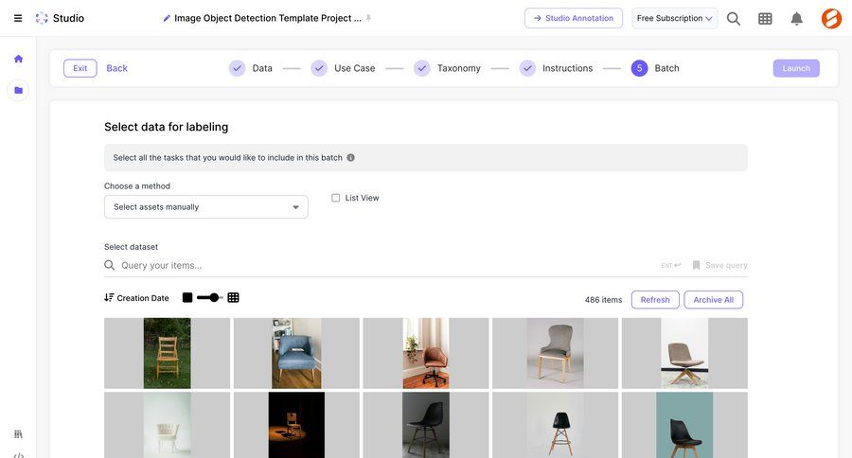
Task: Click the query items search field
Action: pos(379,265)
